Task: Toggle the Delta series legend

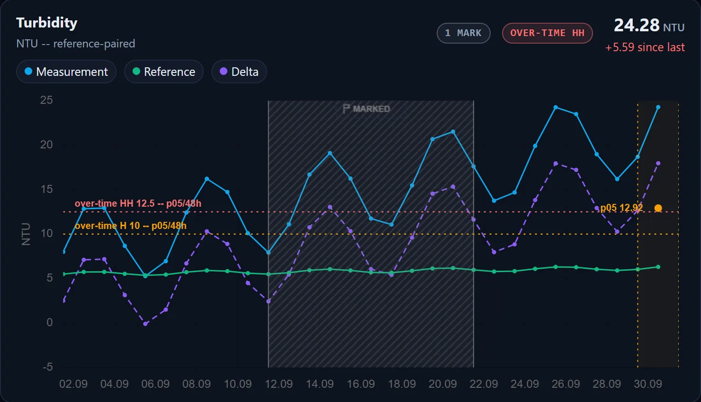Action: click(239, 72)
